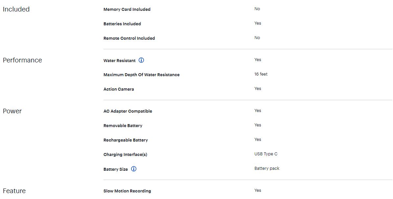
Task: Click the Water Resistant label text
Action: [x=119, y=61]
